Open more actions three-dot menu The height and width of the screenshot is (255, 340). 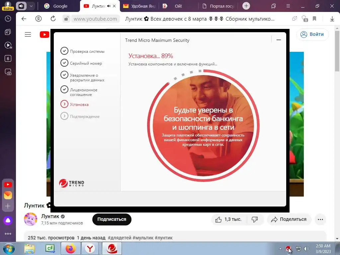(320, 219)
